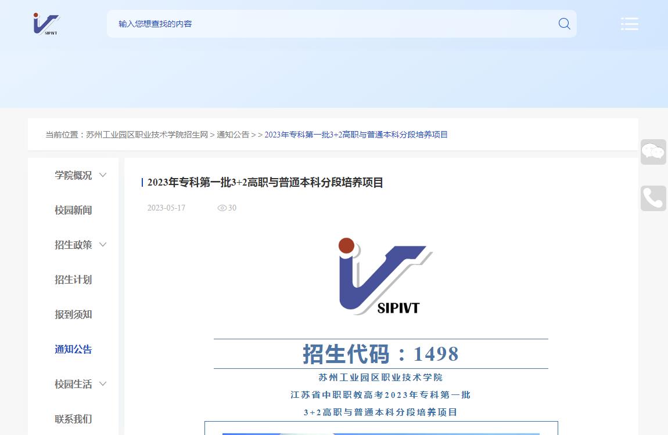Open 学院概况 sidebar item
The image size is (668, 435).
(73, 175)
